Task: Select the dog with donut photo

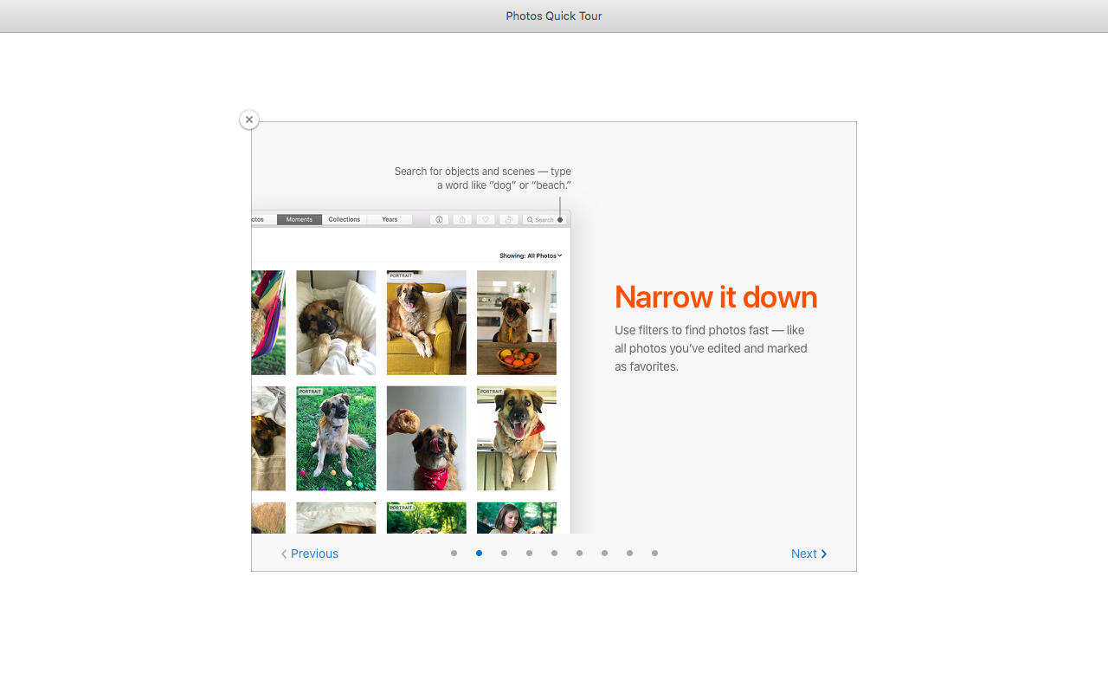Action: pos(426,438)
